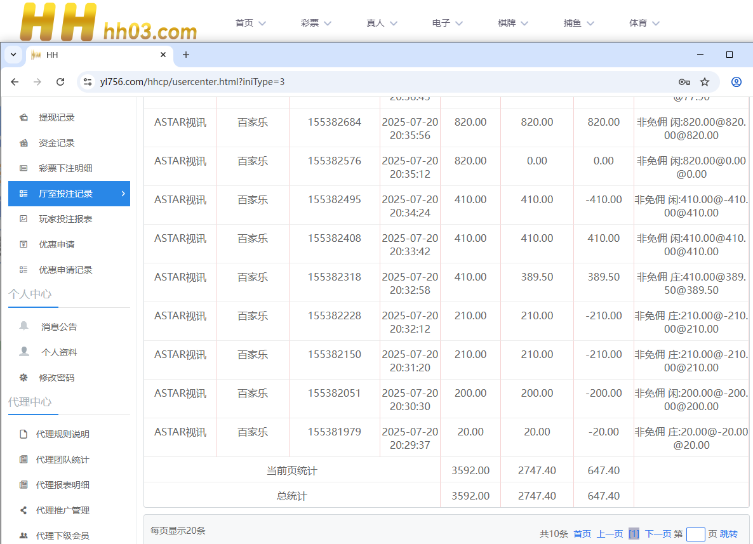The height and width of the screenshot is (544, 753).
Task: Expand the 彩票 navigation dropdown
Action: pos(316,23)
